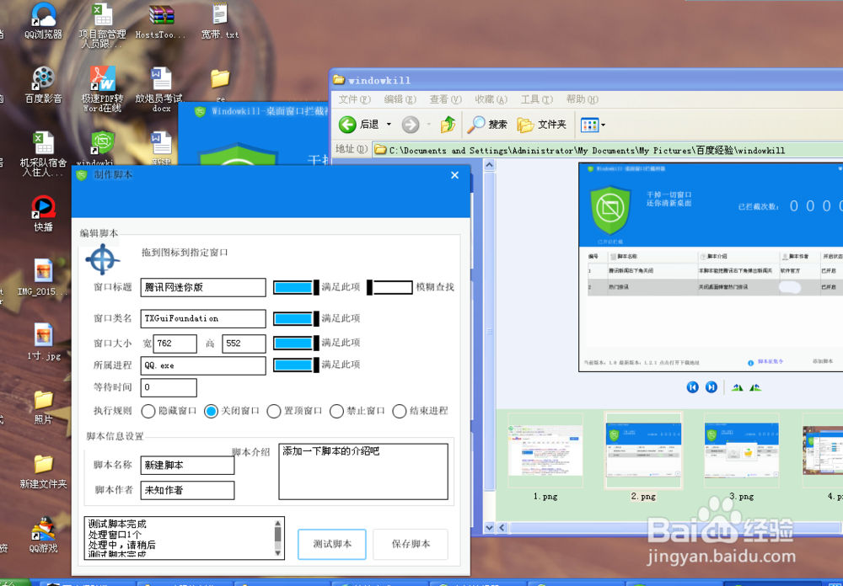
Task: Rotate preview image clockwise
Action: (x=737, y=387)
